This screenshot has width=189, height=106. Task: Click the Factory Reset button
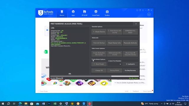115,70
